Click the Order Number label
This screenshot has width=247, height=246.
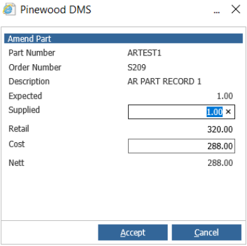tap(35, 67)
